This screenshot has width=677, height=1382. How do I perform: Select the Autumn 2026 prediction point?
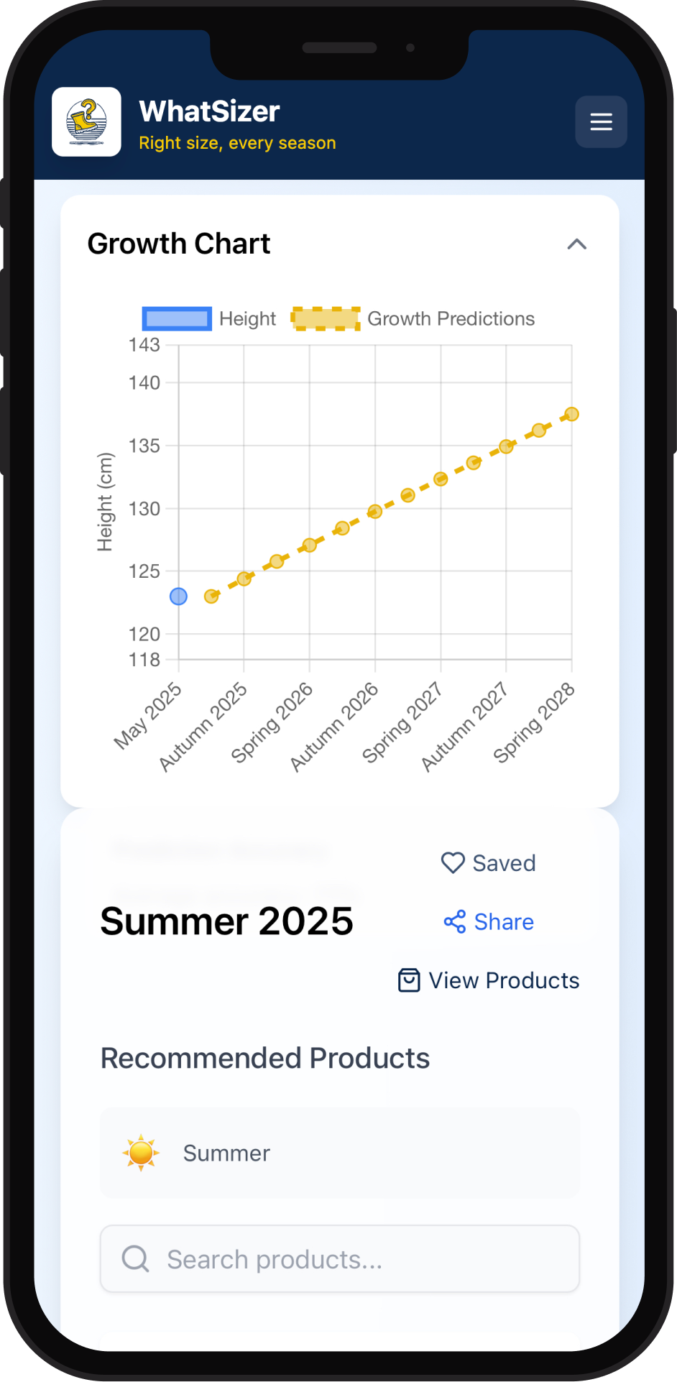coord(374,512)
